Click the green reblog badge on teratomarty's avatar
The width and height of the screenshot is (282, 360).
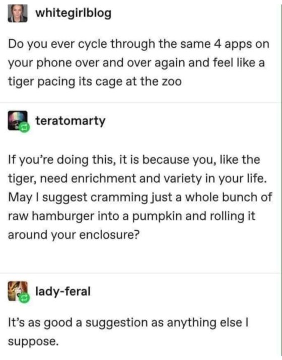(x=25, y=127)
